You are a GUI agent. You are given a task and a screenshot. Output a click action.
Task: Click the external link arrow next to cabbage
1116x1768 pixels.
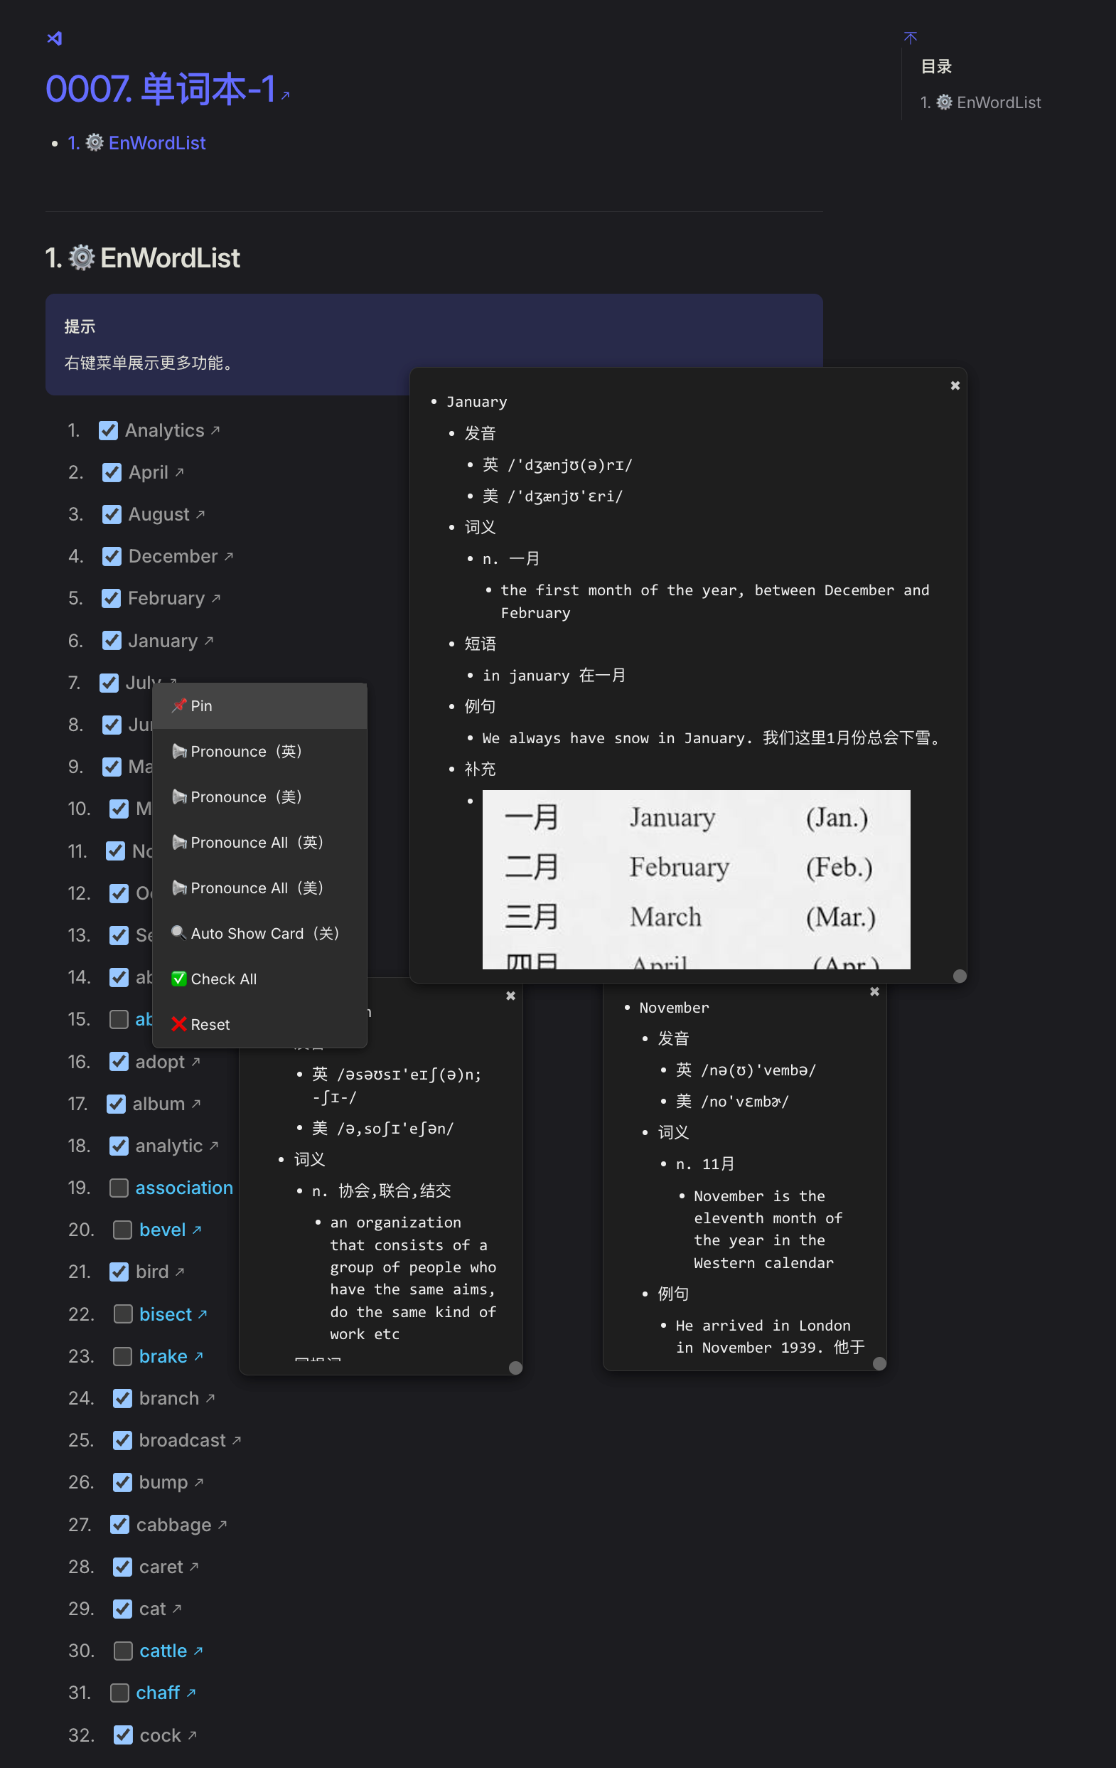[223, 1525]
